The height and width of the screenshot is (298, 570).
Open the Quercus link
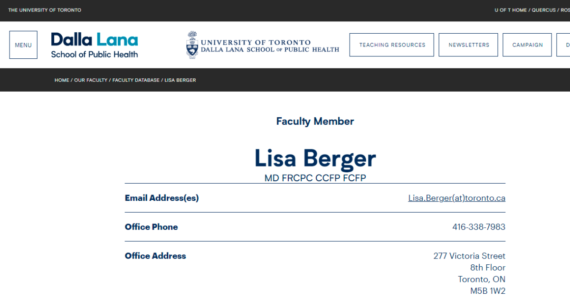543,10
